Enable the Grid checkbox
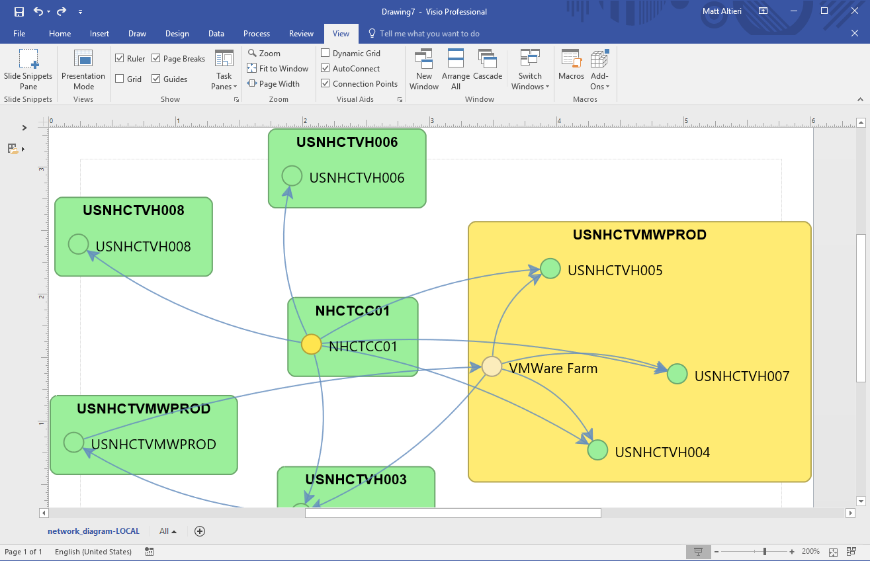This screenshot has height=561, width=870. [120, 79]
